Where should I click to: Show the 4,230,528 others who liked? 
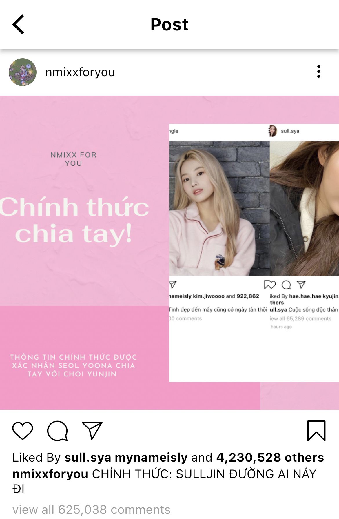270,458
